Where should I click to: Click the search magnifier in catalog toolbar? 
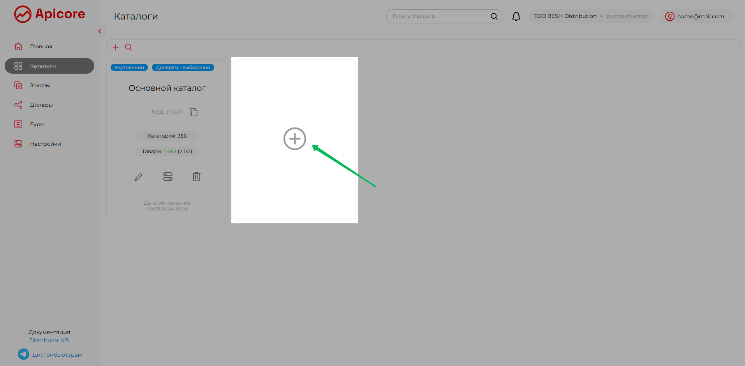[x=129, y=47]
